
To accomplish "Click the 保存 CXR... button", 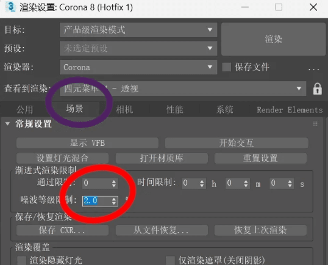I will pos(62,230).
